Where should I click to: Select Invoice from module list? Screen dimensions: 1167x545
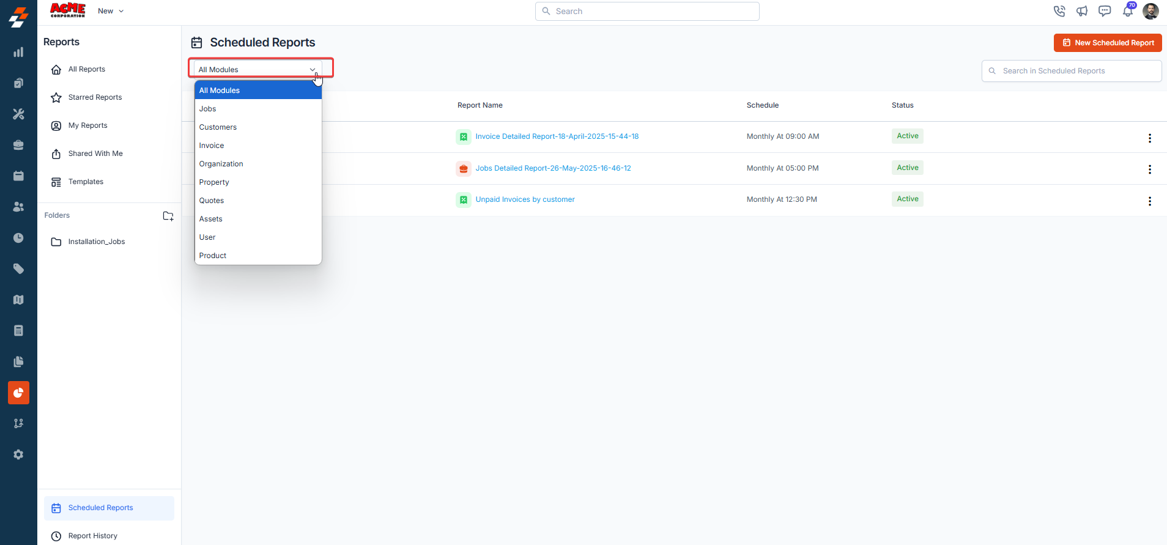point(258,146)
